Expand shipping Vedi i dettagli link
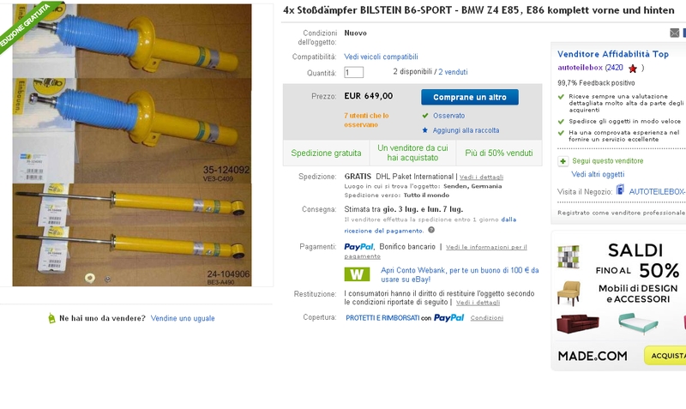The height and width of the screenshot is (409, 686). pyautogui.click(x=481, y=177)
